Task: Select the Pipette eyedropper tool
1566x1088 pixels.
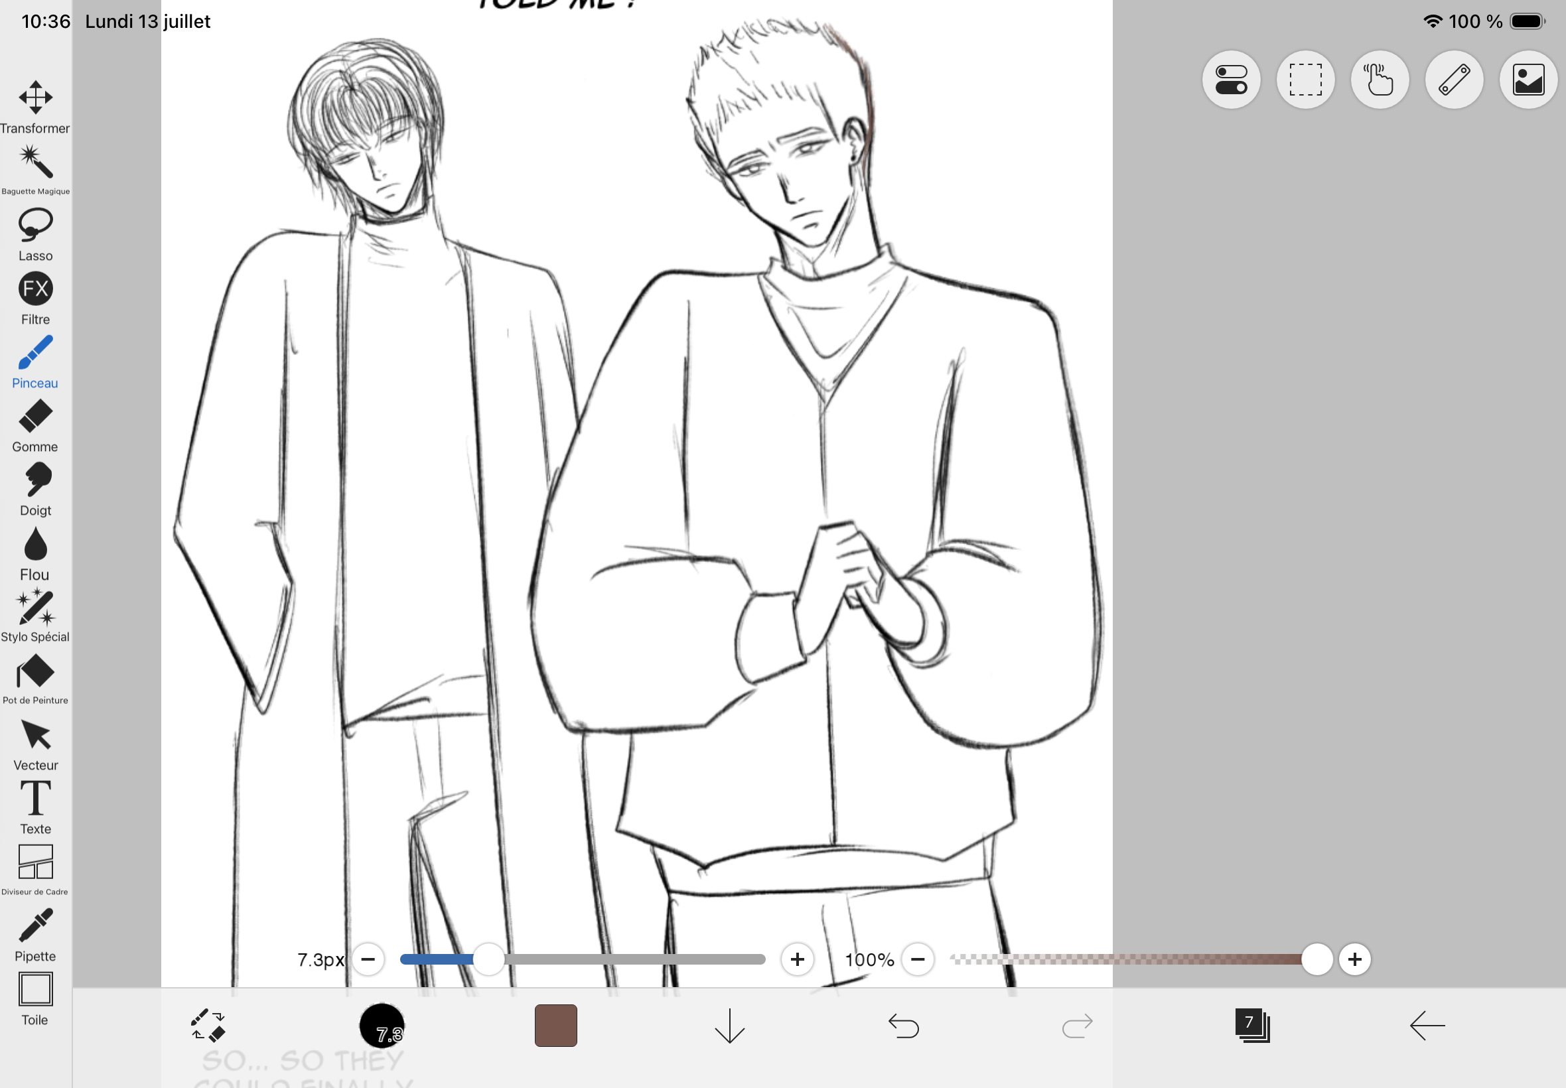Action: click(x=35, y=935)
